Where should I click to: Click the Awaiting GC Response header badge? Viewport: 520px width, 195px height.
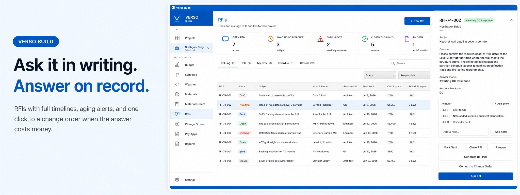tap(479, 21)
